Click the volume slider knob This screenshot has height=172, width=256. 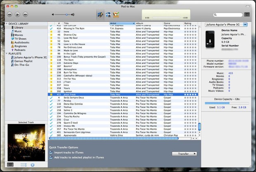(66, 15)
